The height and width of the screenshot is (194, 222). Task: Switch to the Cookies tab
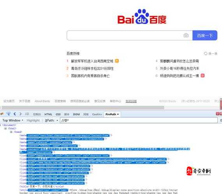point(97,114)
